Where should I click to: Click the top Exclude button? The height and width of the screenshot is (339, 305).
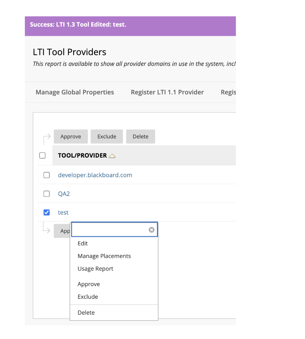[107, 136]
